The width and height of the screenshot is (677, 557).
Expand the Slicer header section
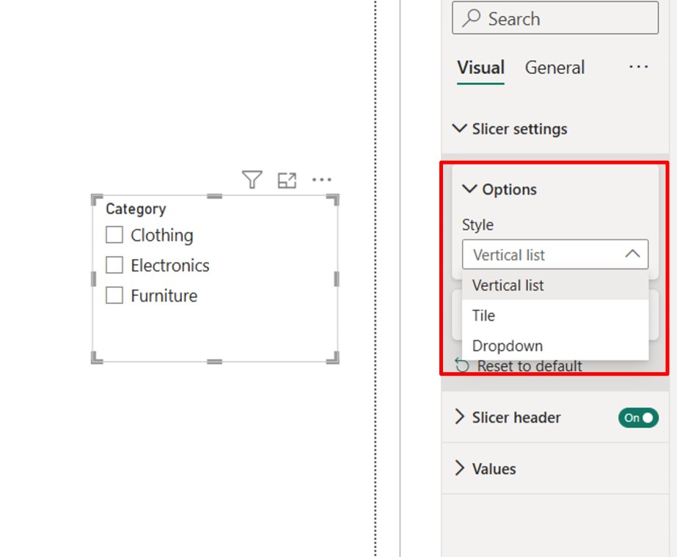point(458,417)
